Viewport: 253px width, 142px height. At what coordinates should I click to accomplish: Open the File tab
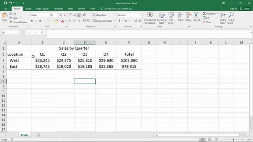(5, 9)
